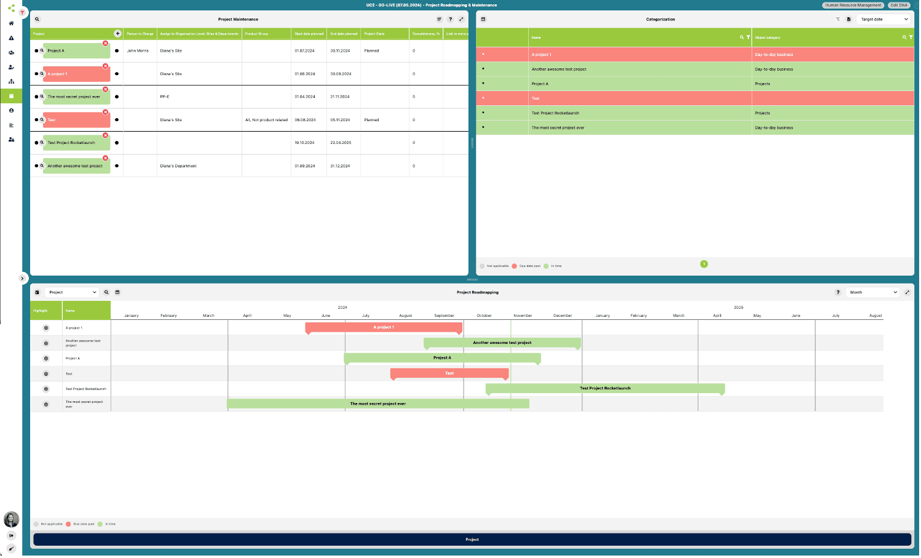Image resolution: width=921 pixels, height=558 pixels.
Task: Open the home page from sidebar
Action: pos(11,23)
